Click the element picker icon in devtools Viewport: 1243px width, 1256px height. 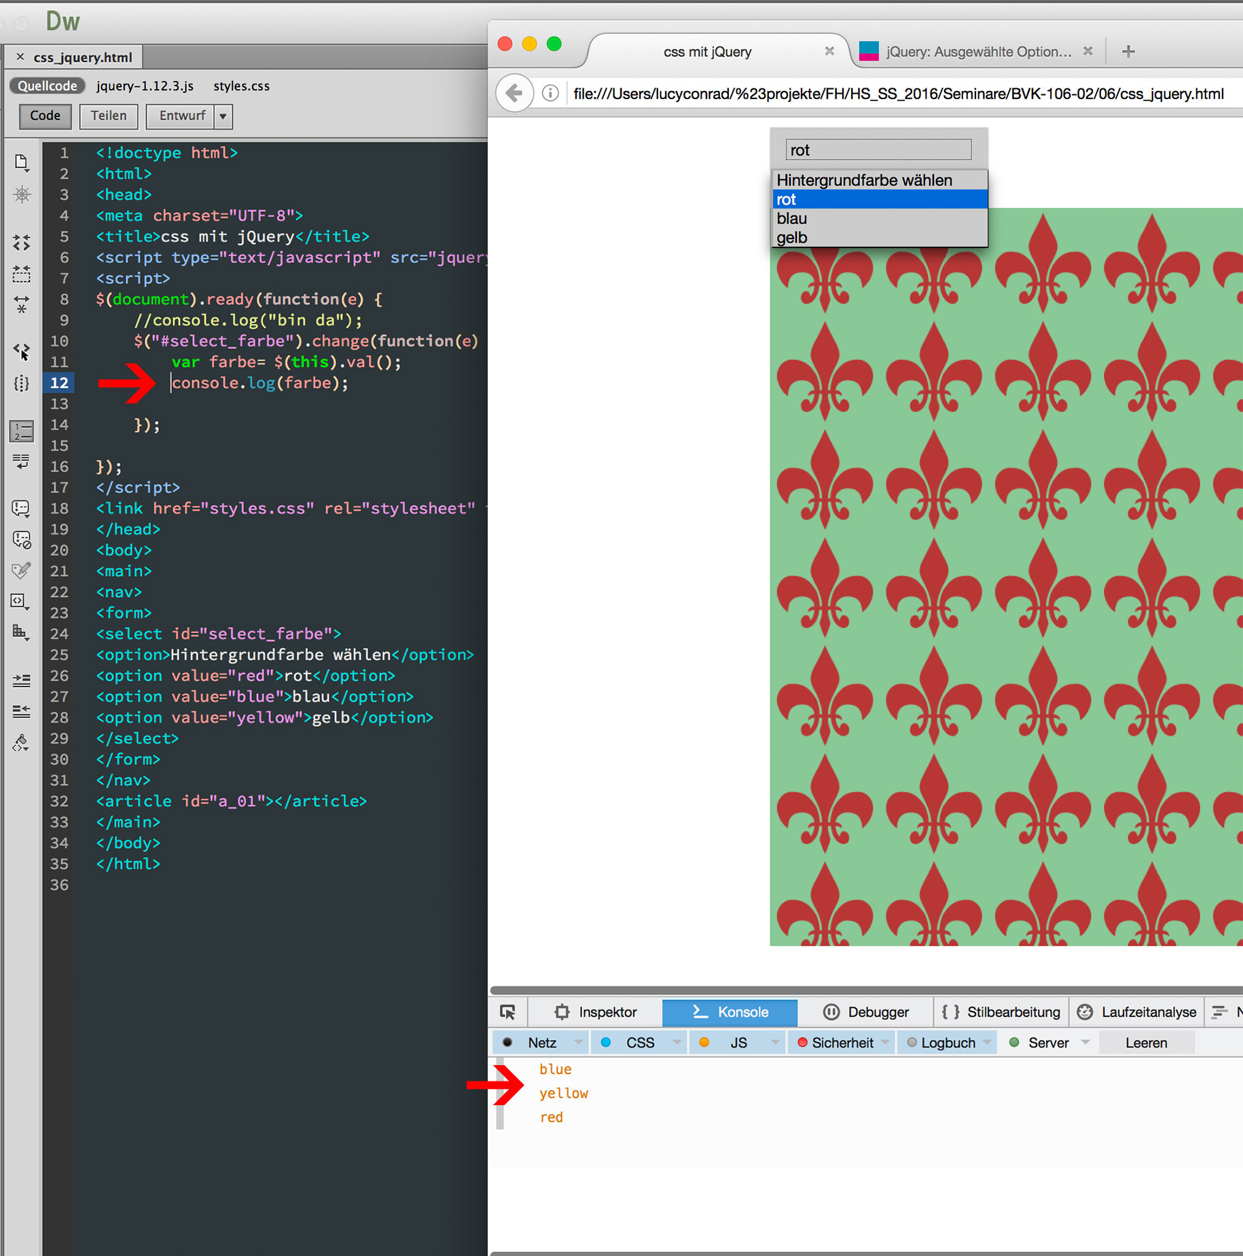point(507,1012)
